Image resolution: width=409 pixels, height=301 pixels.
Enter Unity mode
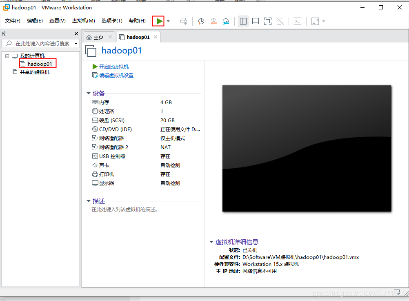click(280, 21)
